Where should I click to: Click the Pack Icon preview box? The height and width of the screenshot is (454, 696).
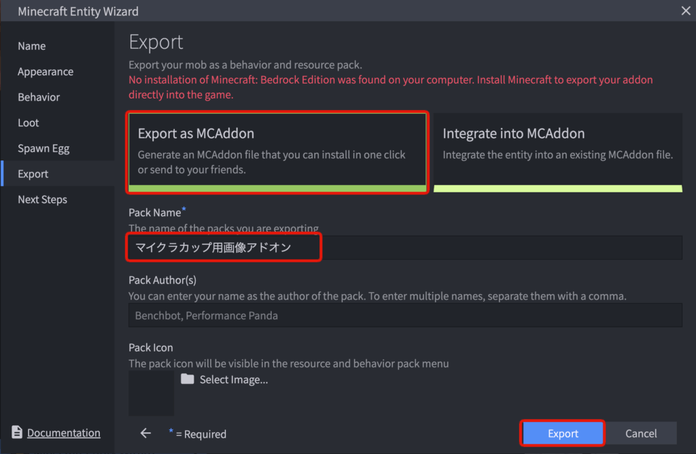[152, 392]
